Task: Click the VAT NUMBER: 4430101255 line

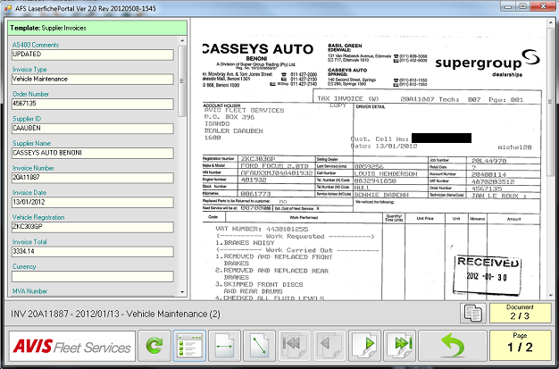Action: coord(262,229)
